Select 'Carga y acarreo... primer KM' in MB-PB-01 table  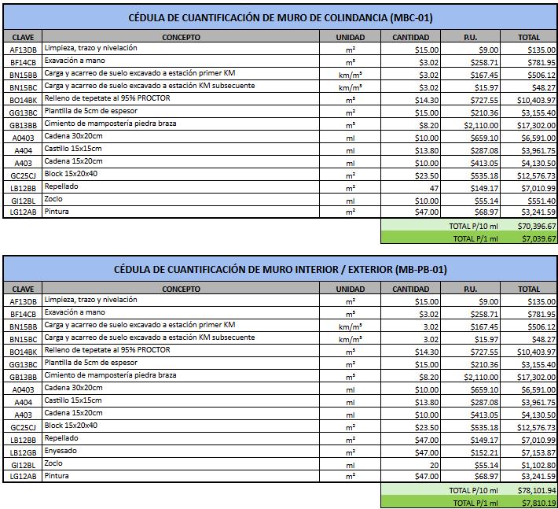(181, 325)
